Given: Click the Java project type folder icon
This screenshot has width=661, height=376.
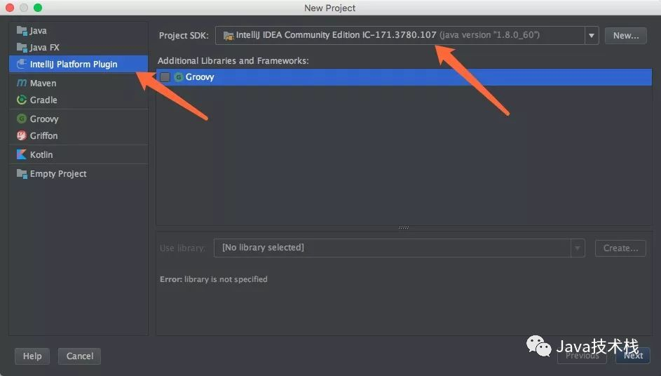Looking at the screenshot, I should [22, 31].
